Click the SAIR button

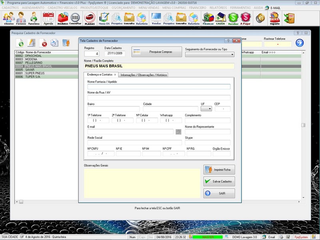pyautogui.click(x=219, y=193)
